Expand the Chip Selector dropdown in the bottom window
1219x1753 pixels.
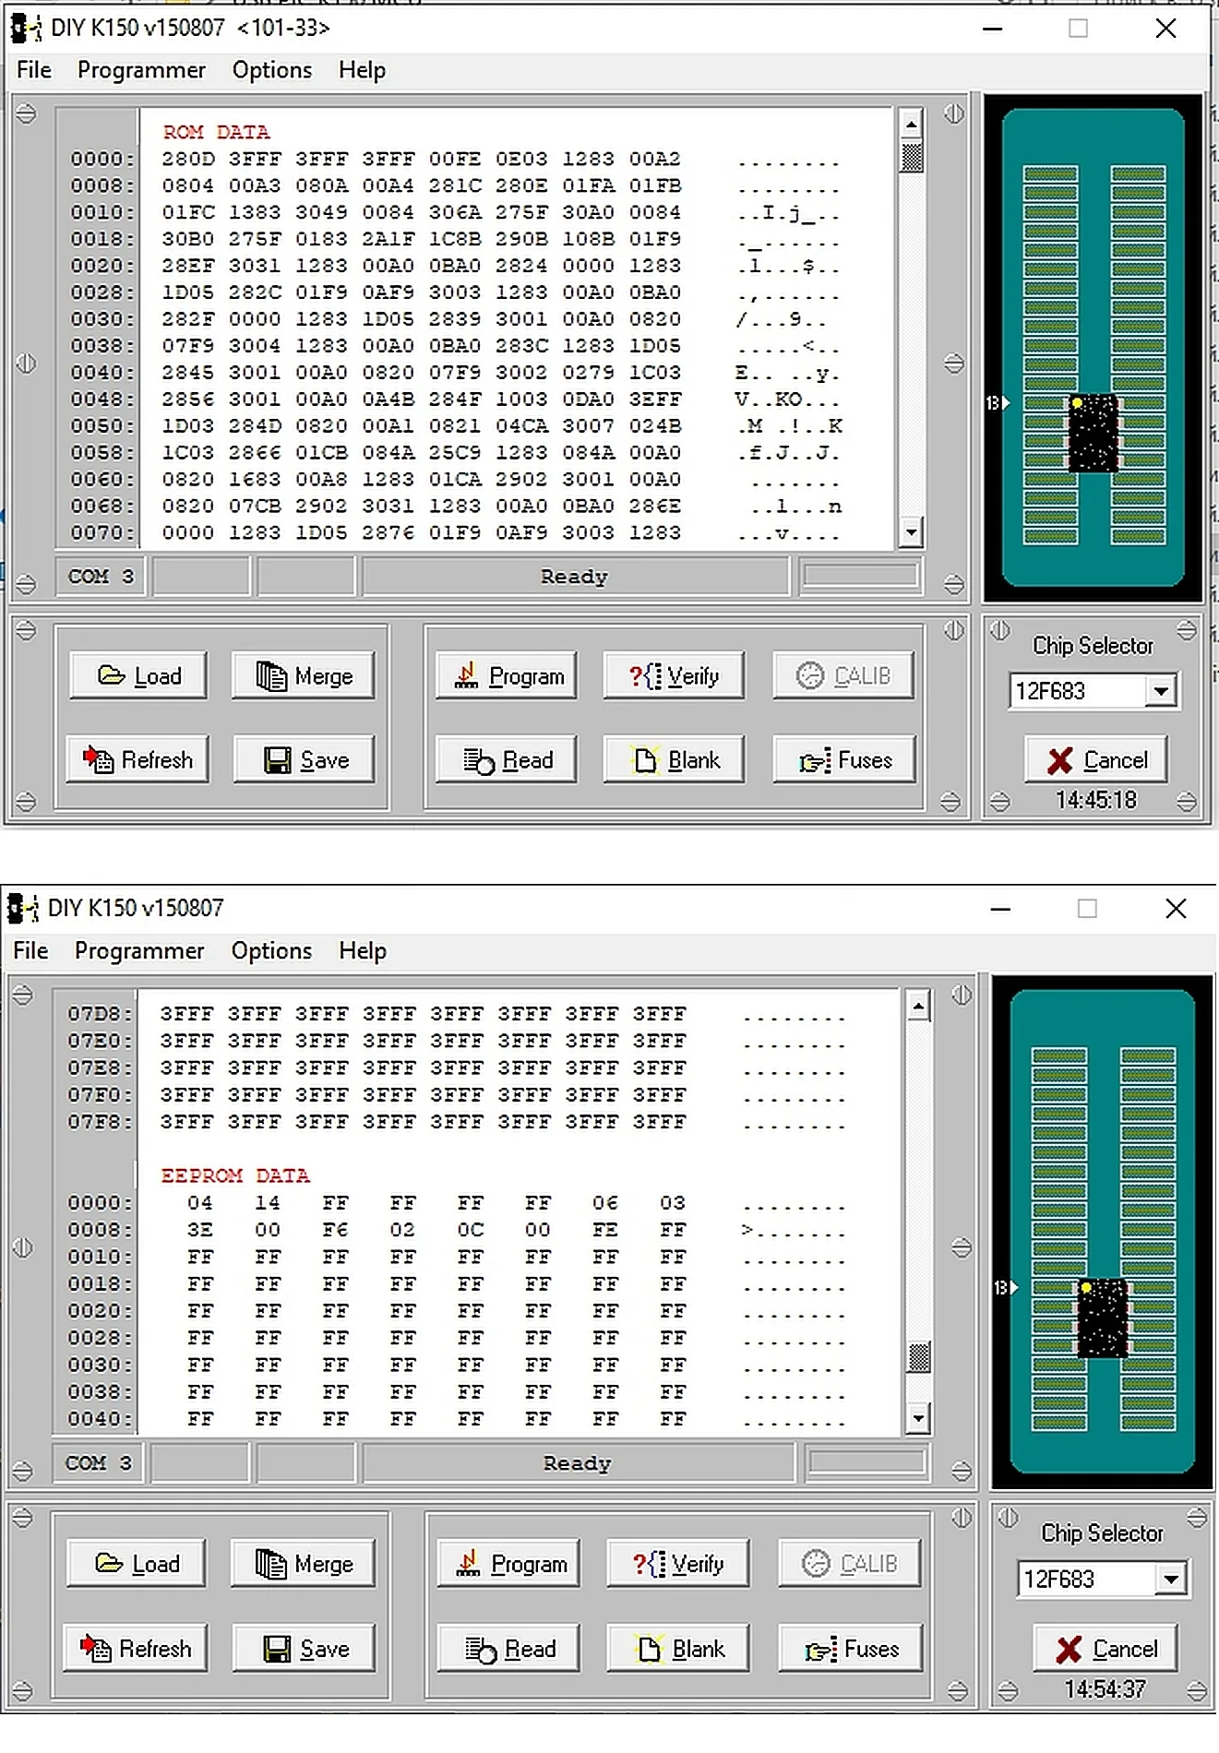coord(1170,1580)
